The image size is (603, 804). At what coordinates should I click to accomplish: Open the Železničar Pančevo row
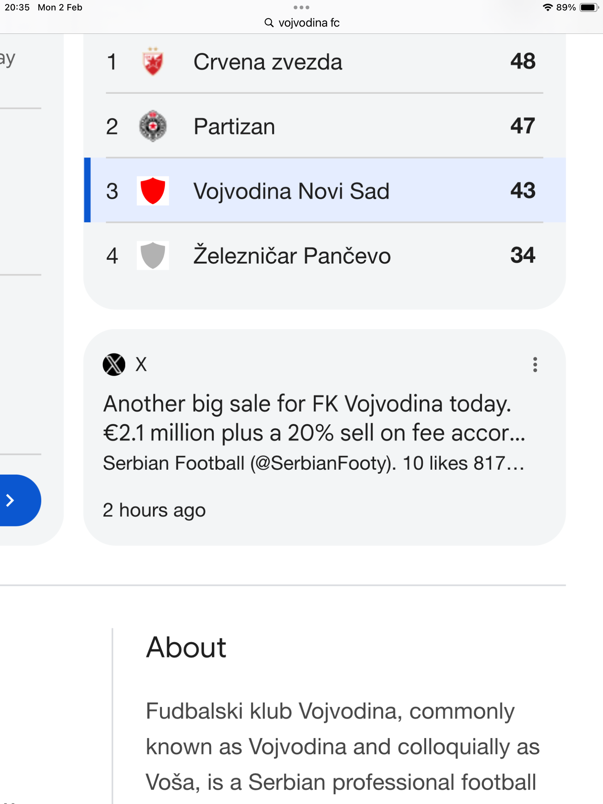coord(292,255)
